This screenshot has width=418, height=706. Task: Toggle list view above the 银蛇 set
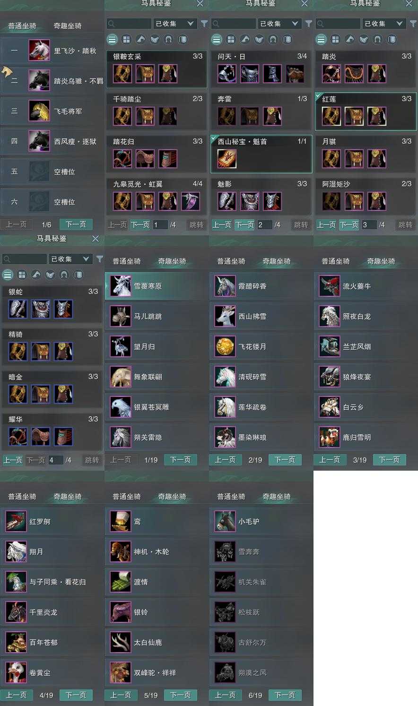[x=8, y=275]
